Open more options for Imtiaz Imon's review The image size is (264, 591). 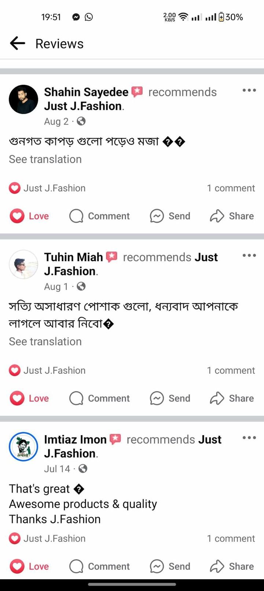pos(249,438)
